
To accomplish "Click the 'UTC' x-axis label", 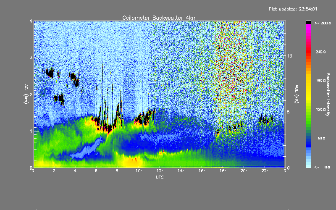I will click(160, 177).
